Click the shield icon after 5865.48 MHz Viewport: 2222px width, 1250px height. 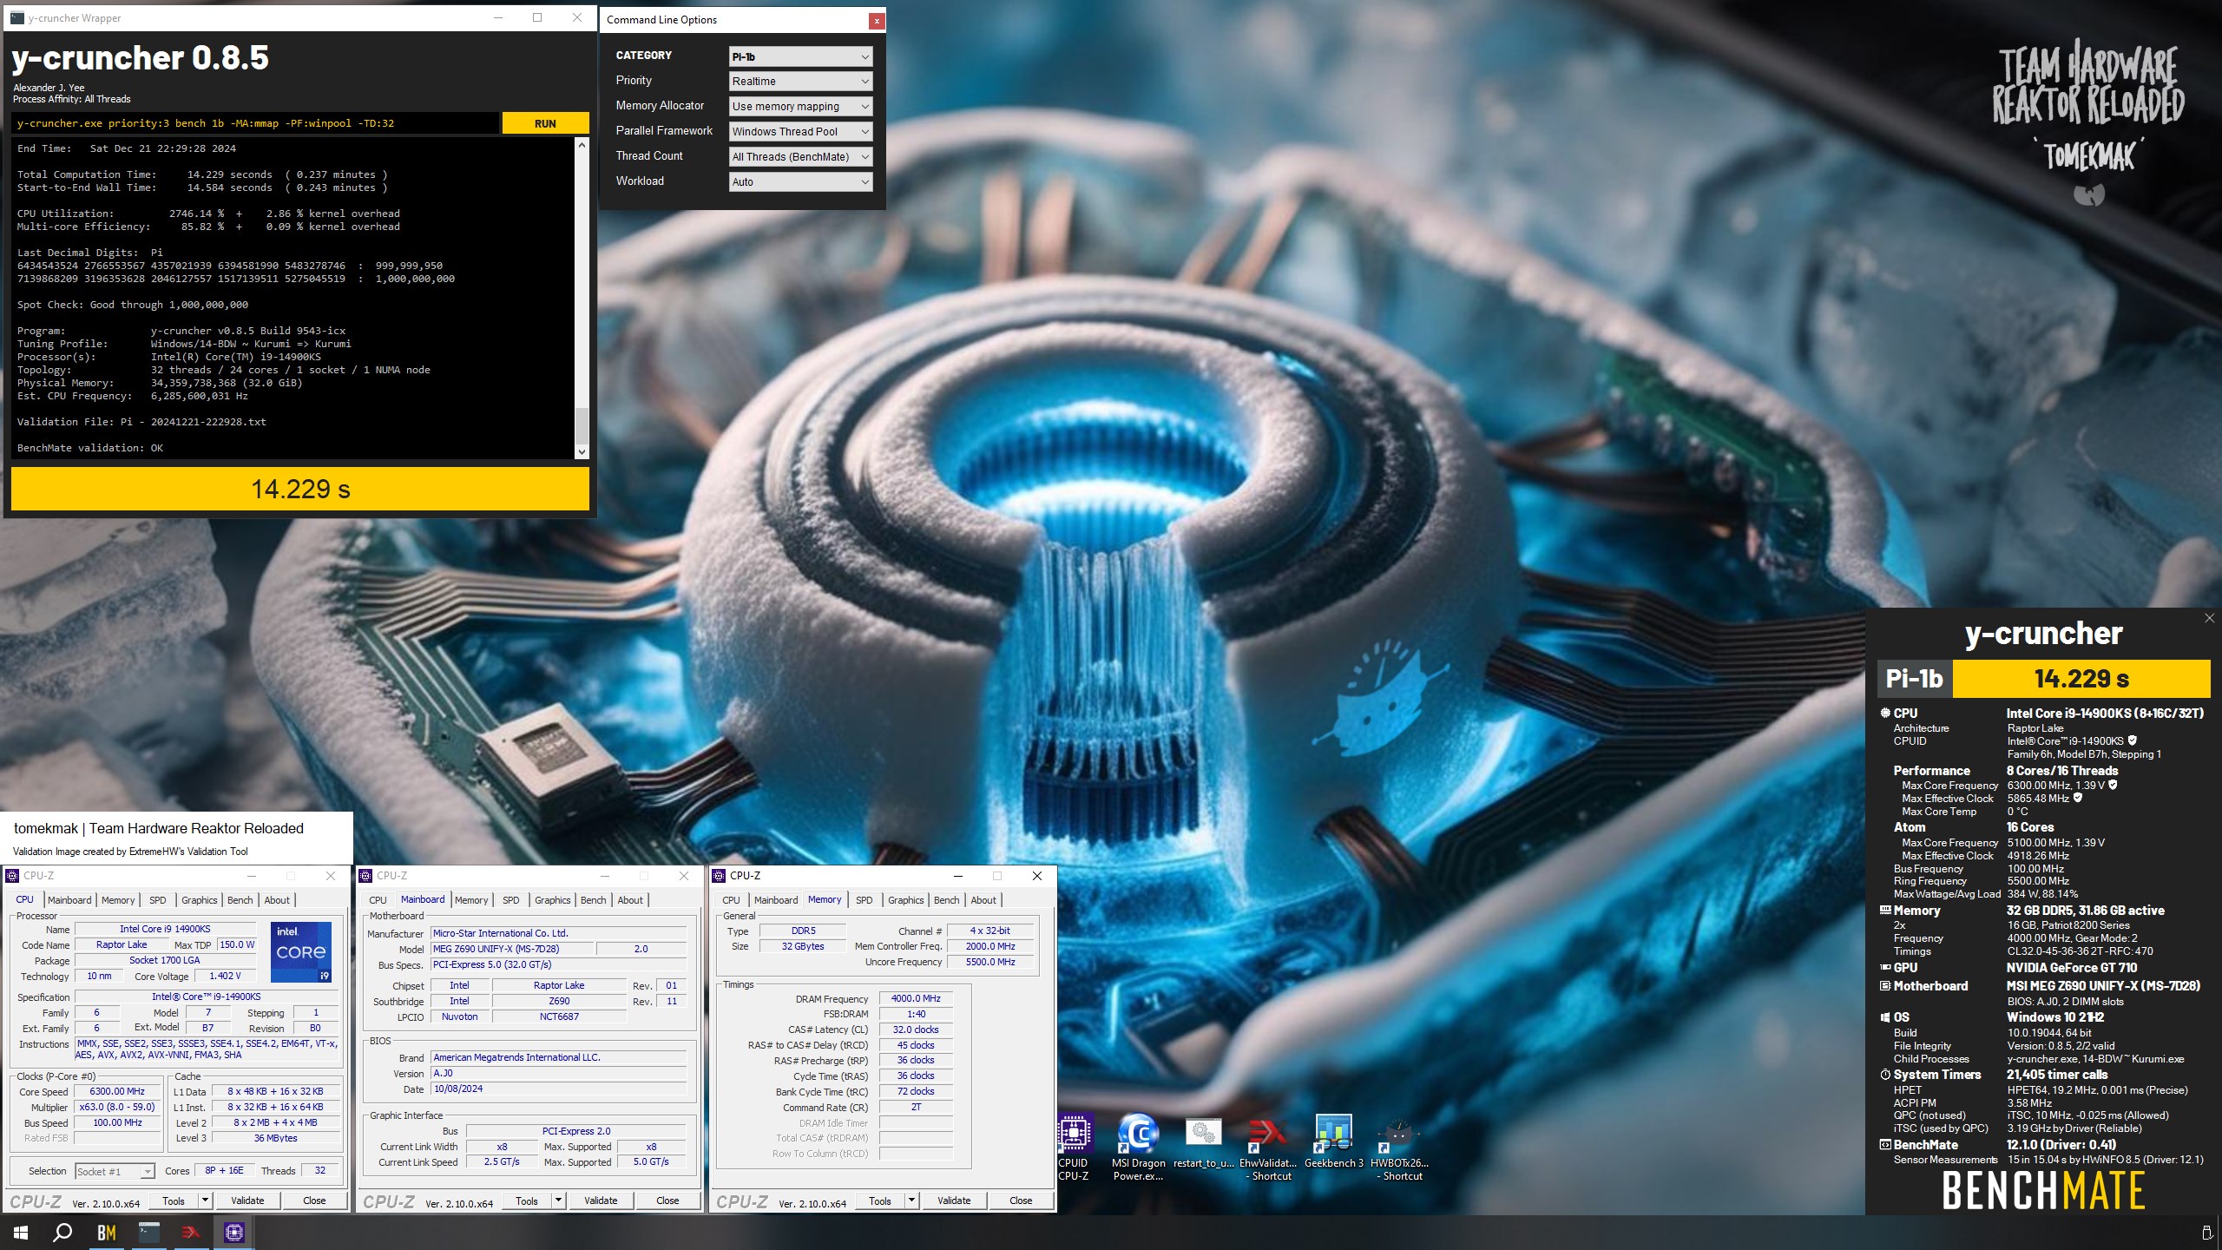tap(2077, 798)
